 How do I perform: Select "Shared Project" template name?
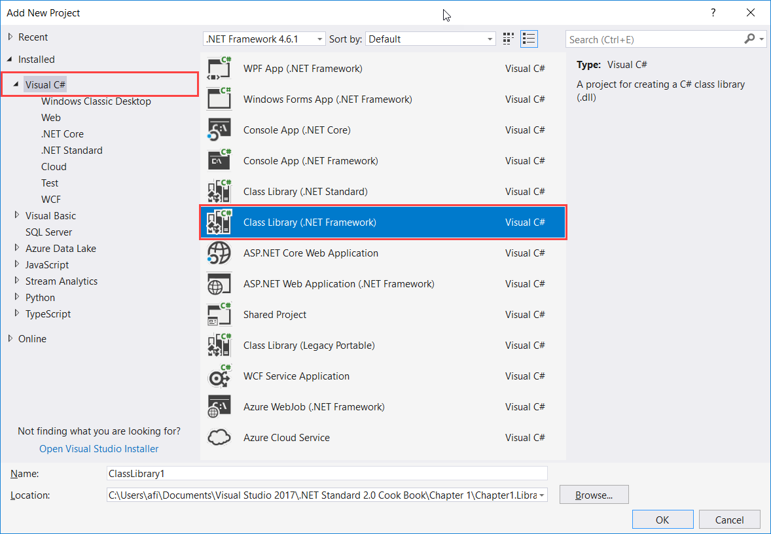275,315
